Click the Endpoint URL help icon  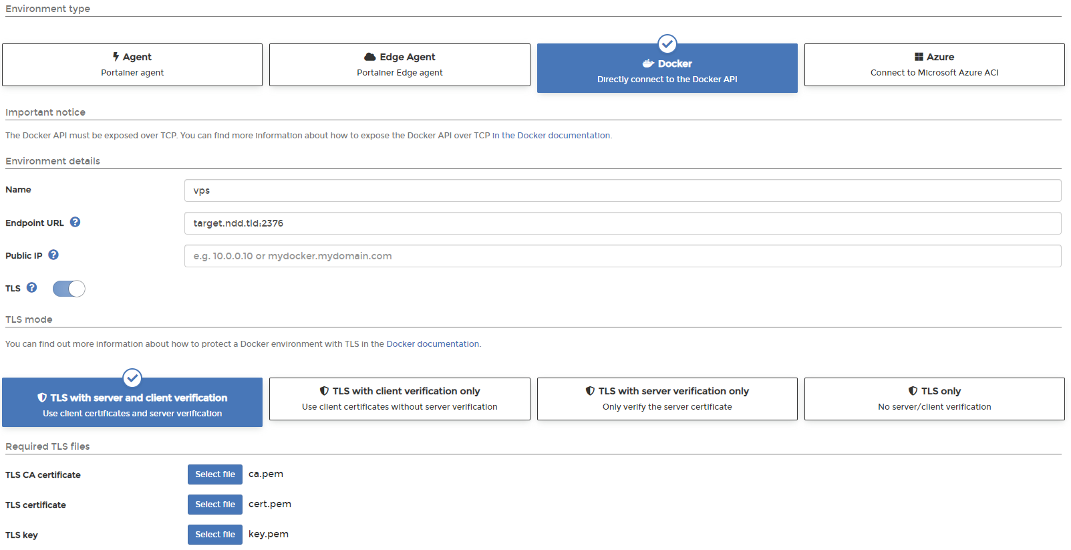pos(75,223)
